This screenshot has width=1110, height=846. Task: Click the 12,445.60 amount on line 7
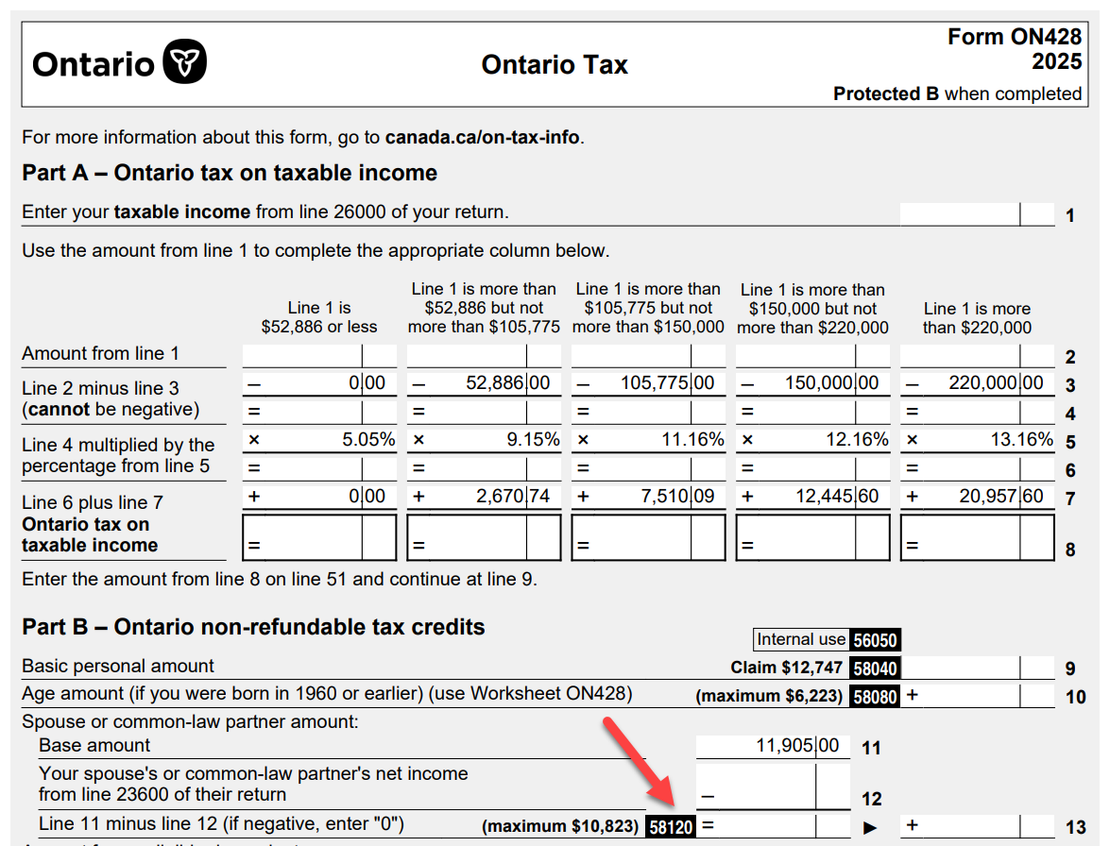837,497
